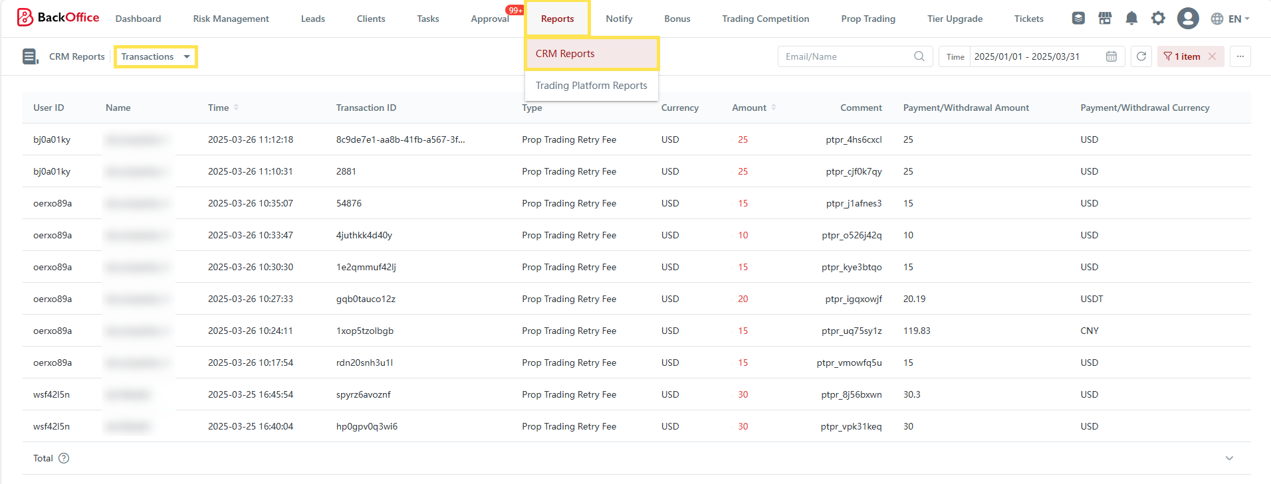Sort by the Time column

236,108
